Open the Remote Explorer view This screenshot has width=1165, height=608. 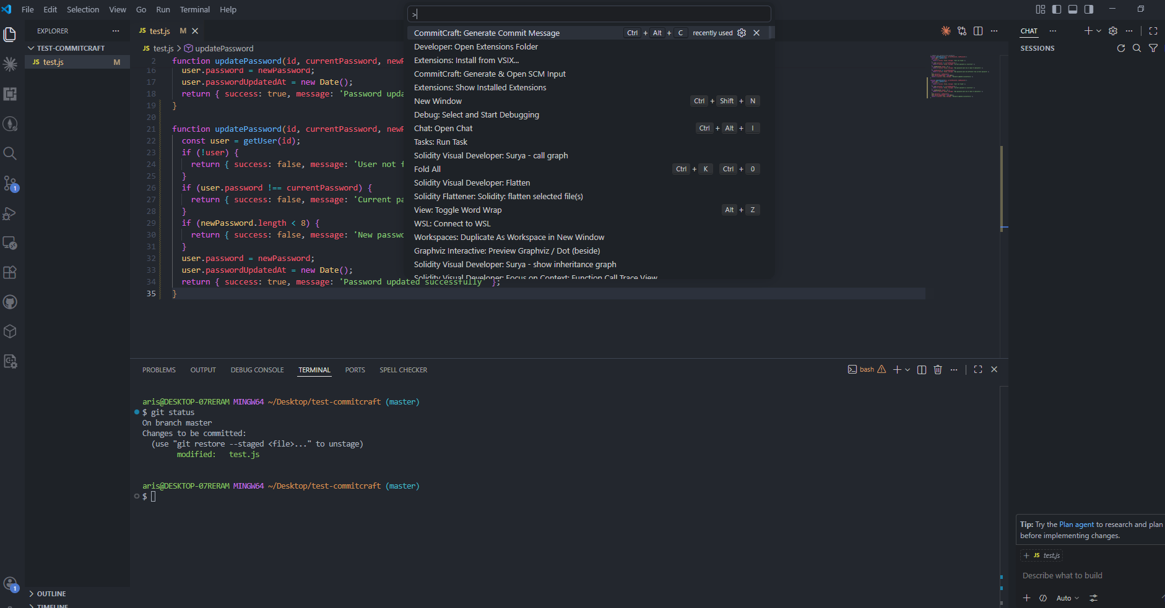coord(10,242)
